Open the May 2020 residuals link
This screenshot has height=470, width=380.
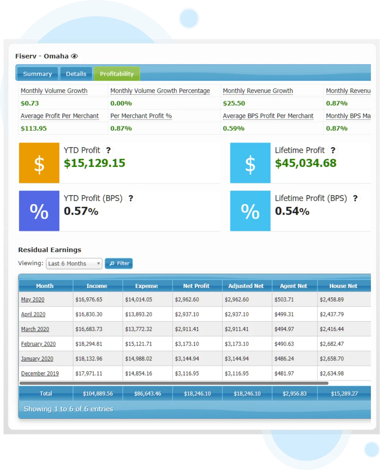[x=32, y=300]
